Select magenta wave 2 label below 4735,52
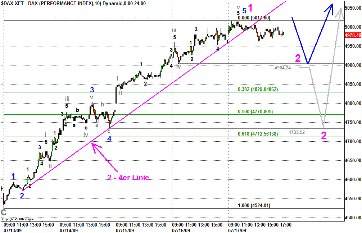Screen dimensions: 362x233 324,136
